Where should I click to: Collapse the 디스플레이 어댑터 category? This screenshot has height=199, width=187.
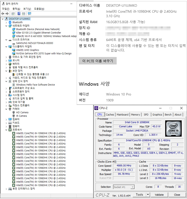(x=6, y=47)
